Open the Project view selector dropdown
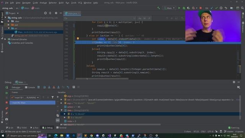245x138 pixels. click(12, 13)
